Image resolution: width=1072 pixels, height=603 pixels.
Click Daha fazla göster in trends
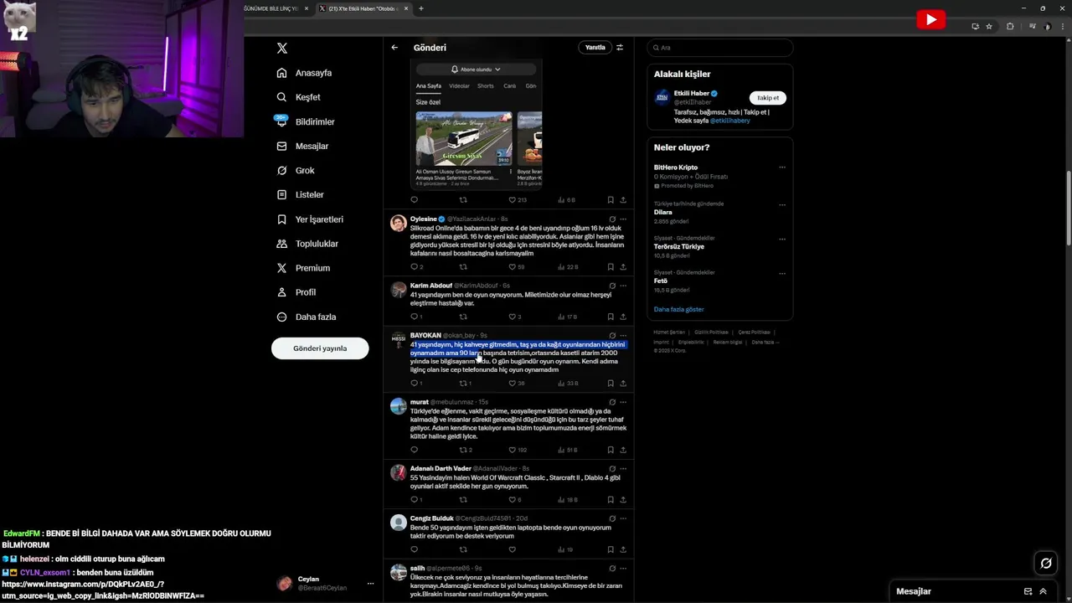(x=678, y=309)
